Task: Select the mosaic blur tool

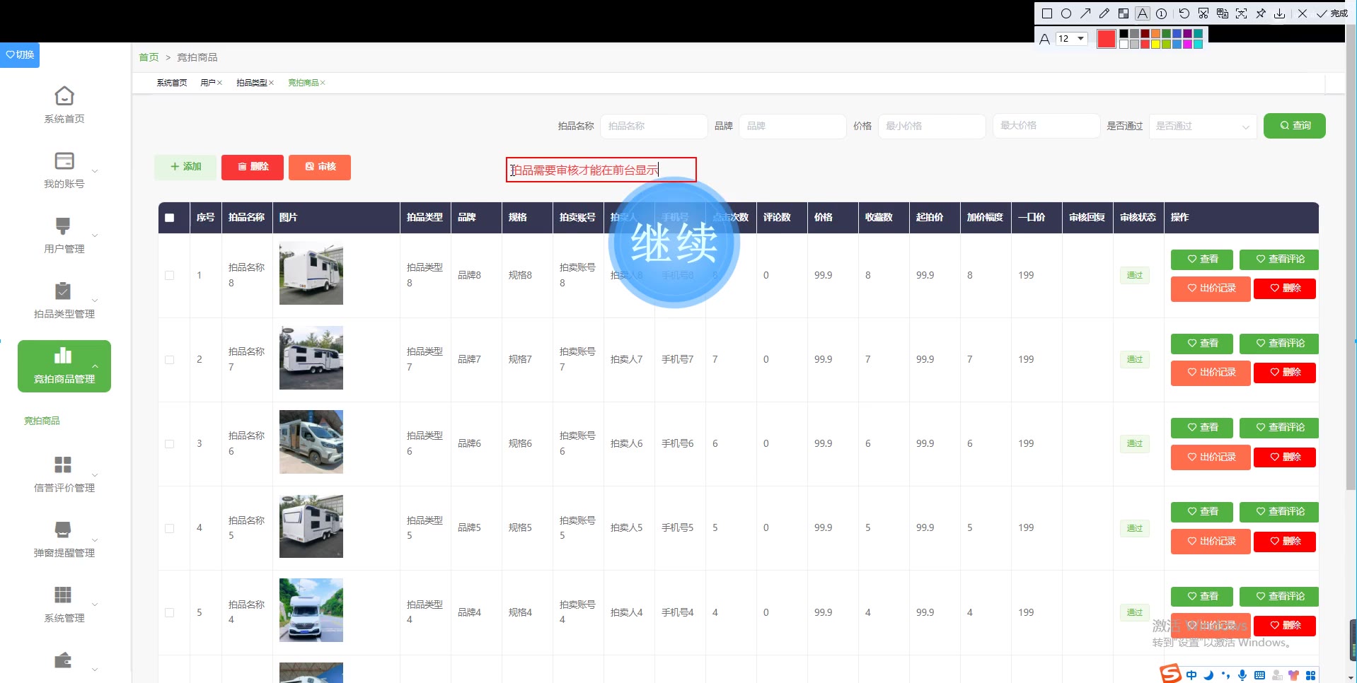Action: point(1124,13)
